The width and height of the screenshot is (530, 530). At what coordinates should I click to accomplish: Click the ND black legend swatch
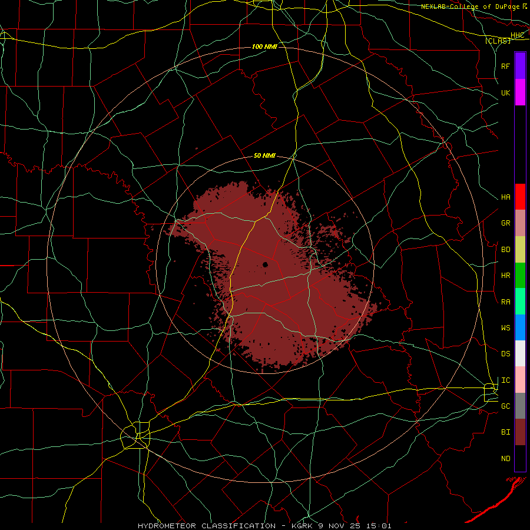(520, 458)
